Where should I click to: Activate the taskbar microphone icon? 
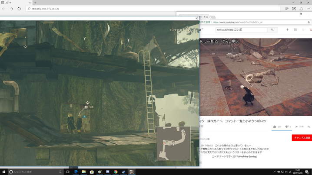coord(60,172)
